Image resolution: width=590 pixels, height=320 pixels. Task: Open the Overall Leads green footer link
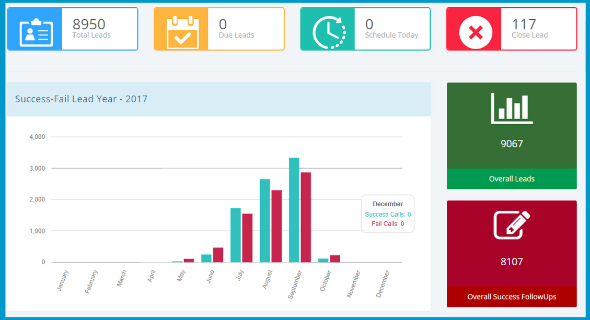tap(512, 179)
